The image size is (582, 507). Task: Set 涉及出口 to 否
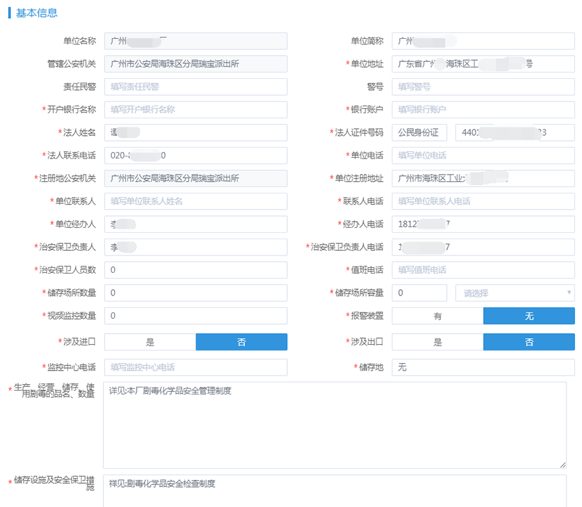529,342
